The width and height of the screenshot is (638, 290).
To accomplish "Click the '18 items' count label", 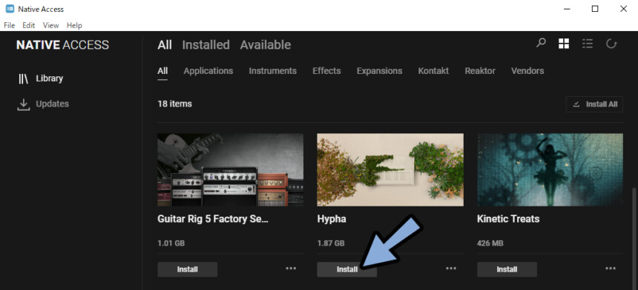I will (174, 104).
